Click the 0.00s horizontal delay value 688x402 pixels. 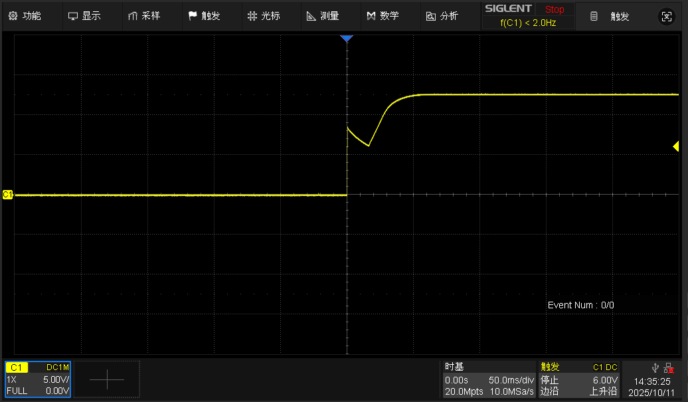pyautogui.click(x=456, y=380)
